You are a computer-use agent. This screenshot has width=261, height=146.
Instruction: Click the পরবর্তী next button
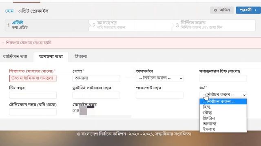coord(248,10)
